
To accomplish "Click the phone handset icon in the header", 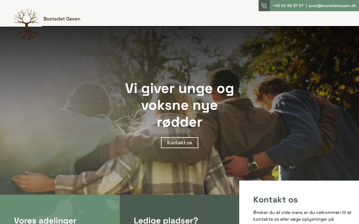I will point(264,6).
